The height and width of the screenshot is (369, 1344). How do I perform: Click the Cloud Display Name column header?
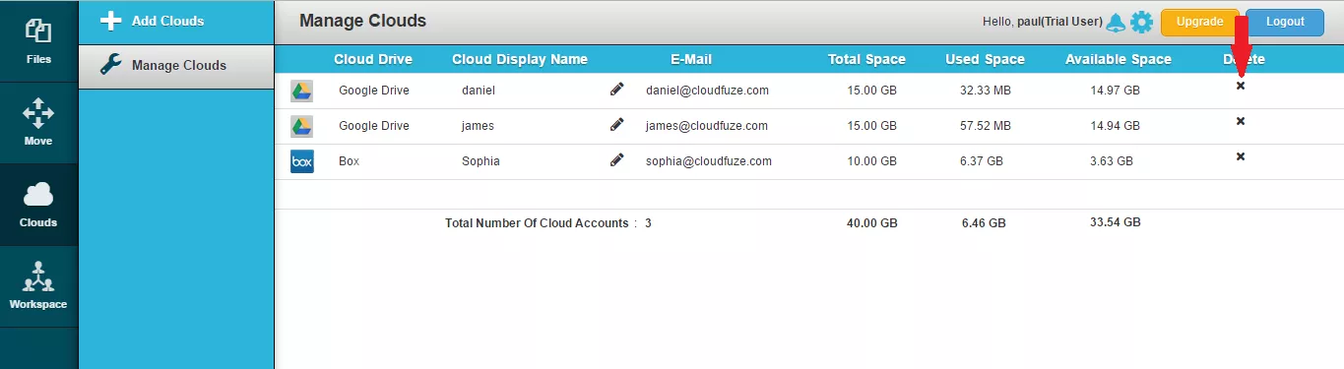click(520, 59)
